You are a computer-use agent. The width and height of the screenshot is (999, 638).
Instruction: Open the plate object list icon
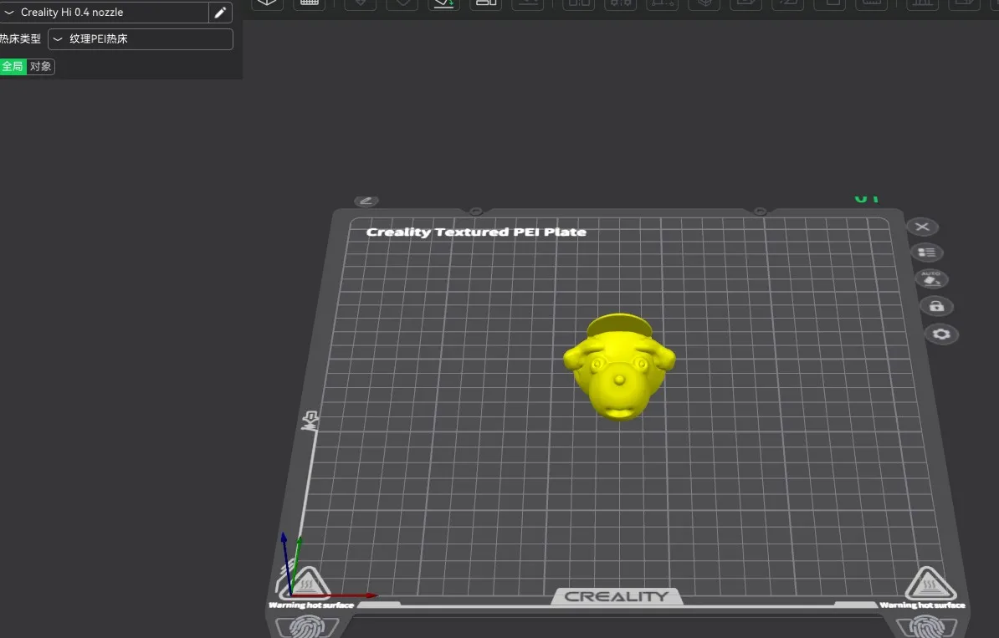pos(926,252)
